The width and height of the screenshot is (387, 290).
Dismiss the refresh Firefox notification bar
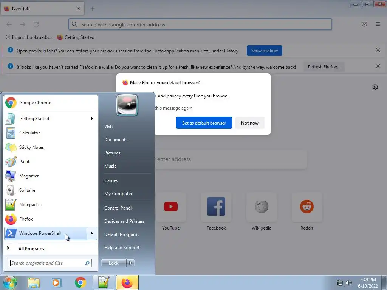pyautogui.click(x=378, y=66)
